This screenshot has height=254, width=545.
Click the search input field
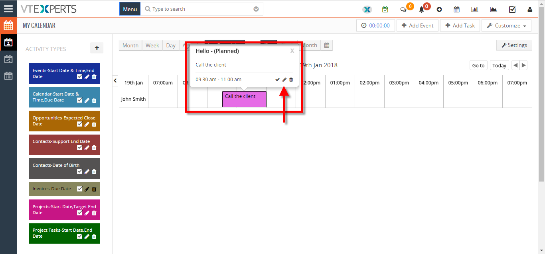coord(201,9)
